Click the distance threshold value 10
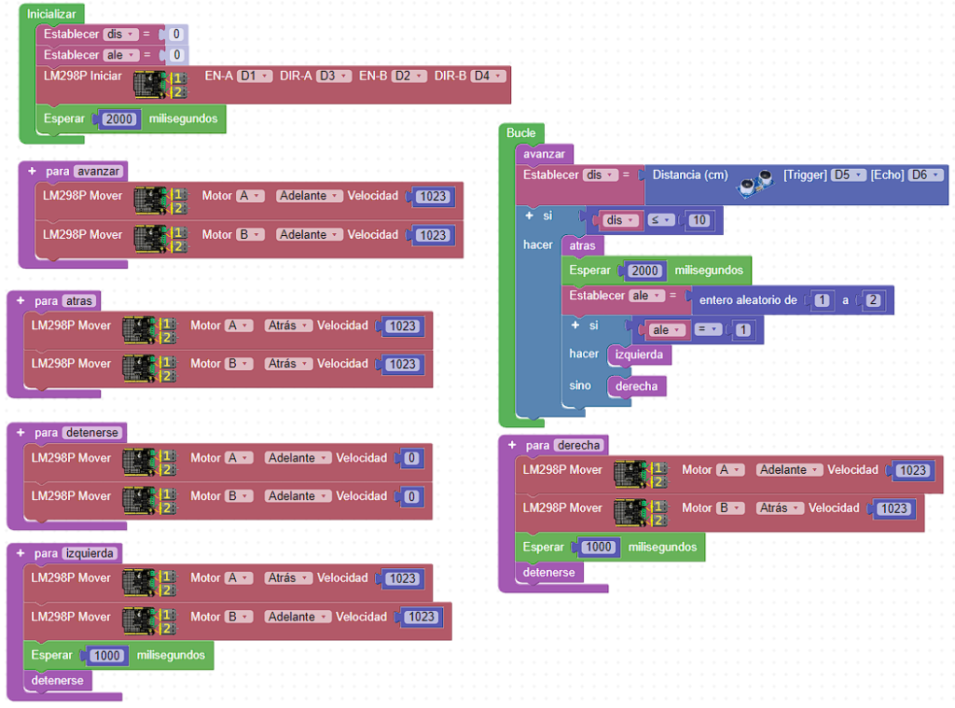955x708 pixels. [x=699, y=220]
